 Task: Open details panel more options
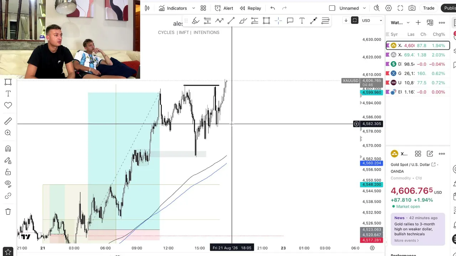coord(442,154)
